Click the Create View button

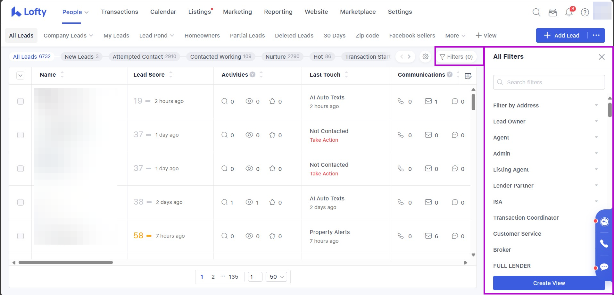pyautogui.click(x=549, y=283)
